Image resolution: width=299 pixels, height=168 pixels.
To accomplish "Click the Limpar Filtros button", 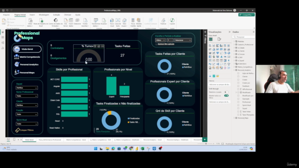I will click(25, 130).
